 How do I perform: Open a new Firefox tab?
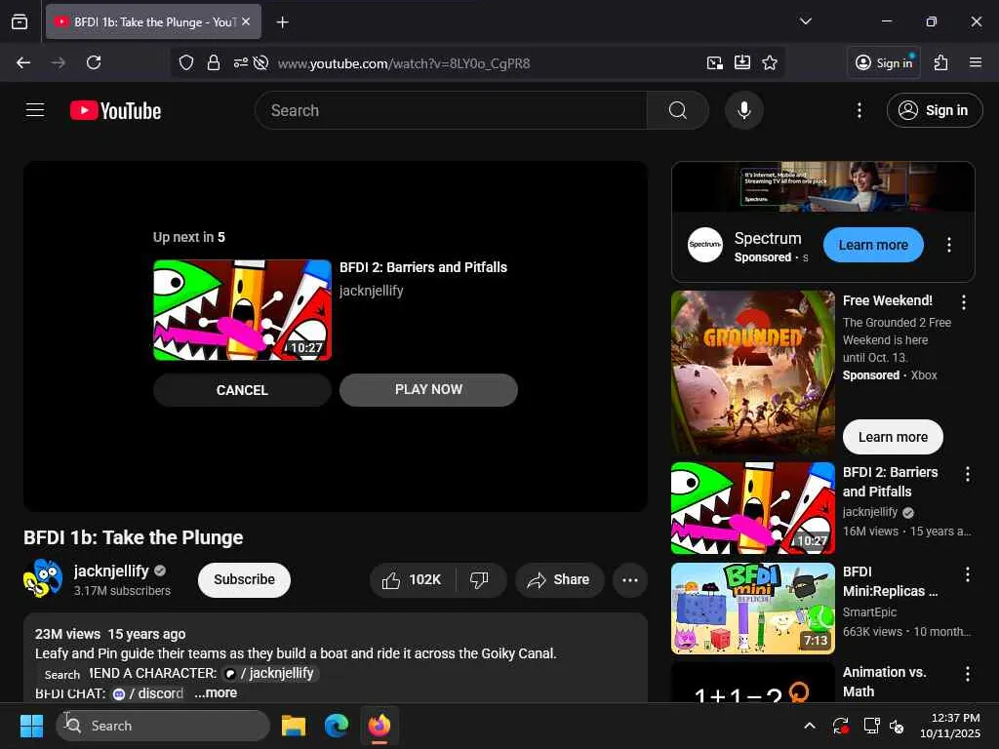click(282, 22)
